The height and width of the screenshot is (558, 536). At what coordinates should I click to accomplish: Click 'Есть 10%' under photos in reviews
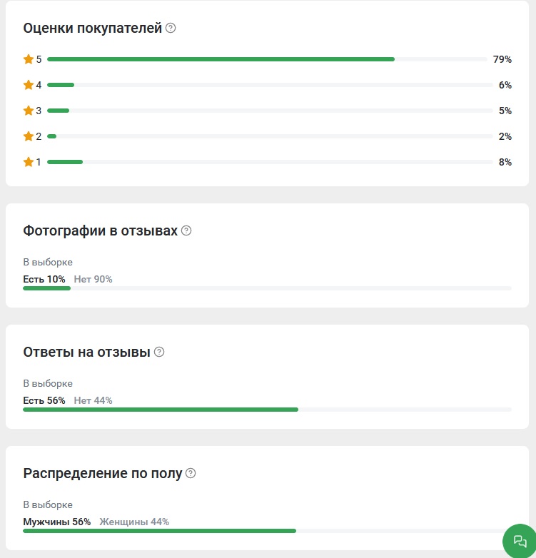(44, 279)
